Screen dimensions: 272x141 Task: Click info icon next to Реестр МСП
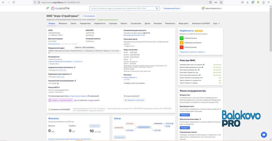coord(59,87)
